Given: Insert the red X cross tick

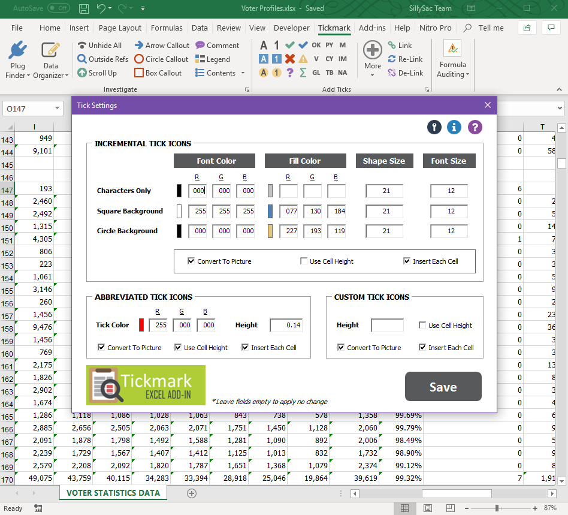Looking at the screenshot, I should click(290, 59).
